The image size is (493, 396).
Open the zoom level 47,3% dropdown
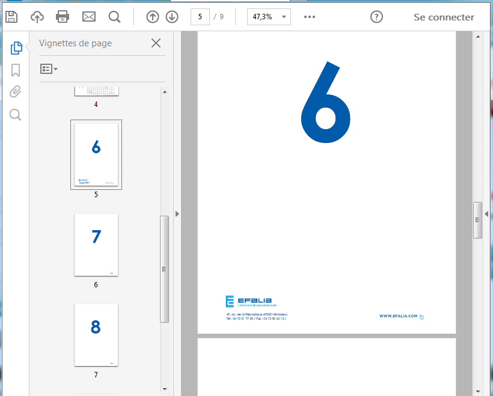point(269,17)
